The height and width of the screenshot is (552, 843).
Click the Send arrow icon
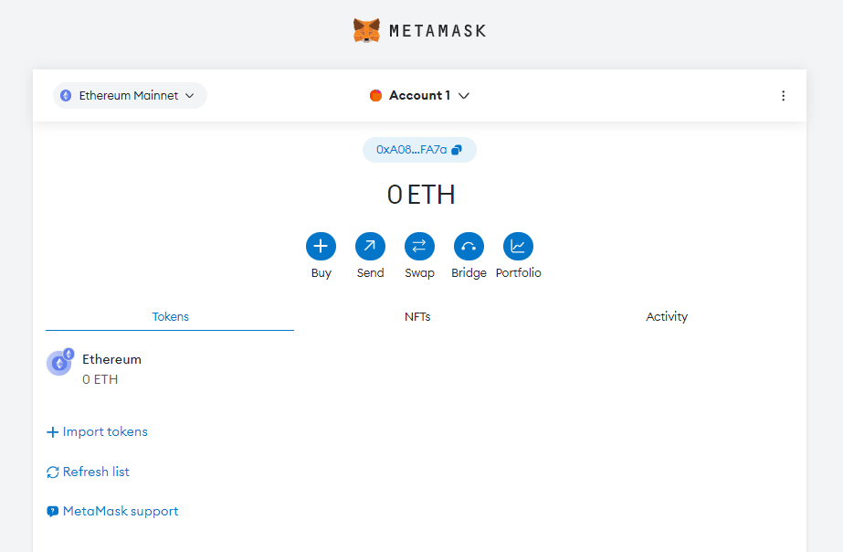point(370,246)
